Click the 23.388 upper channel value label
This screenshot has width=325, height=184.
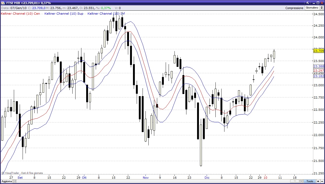(x=319, y=66)
